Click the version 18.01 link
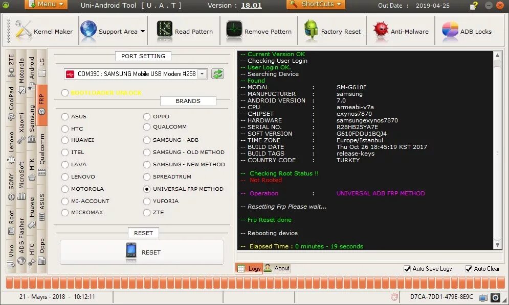Screen dimensions: 509x305 click(x=251, y=6)
